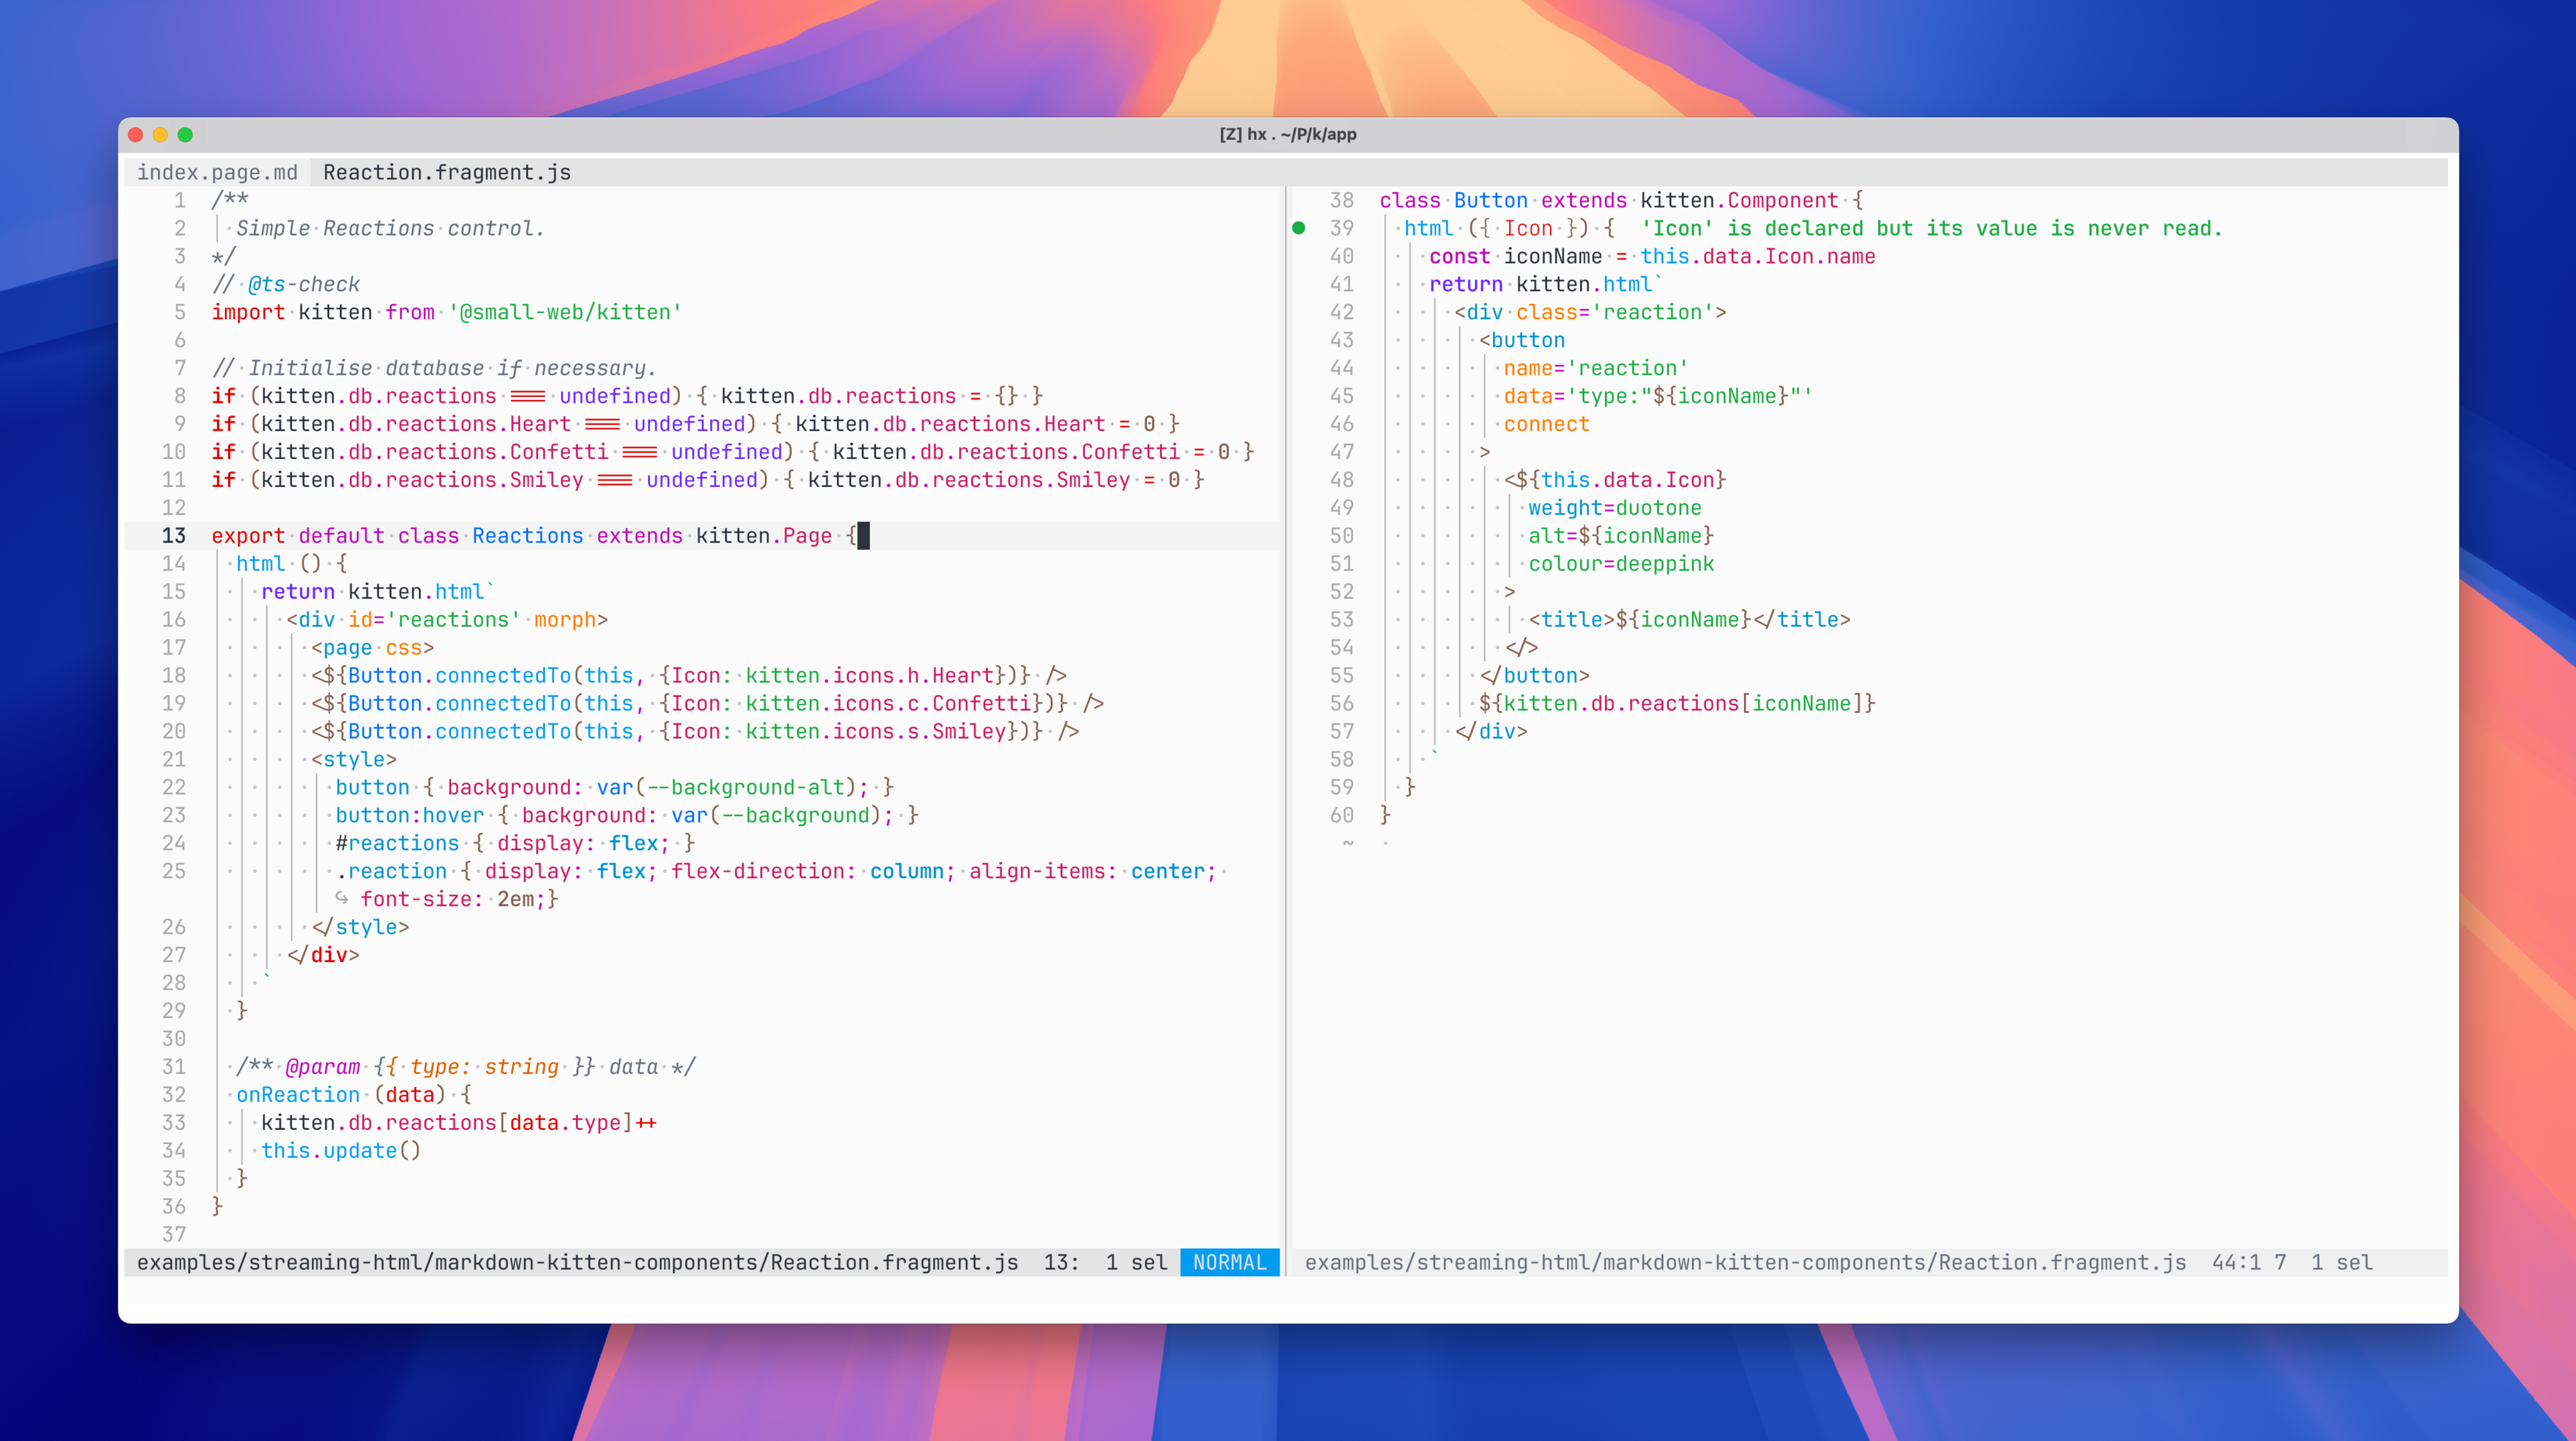The height and width of the screenshot is (1441, 2576).
Task: Click '${kitten.db.reactions[iconName]}' on line 56
Action: (1677, 704)
